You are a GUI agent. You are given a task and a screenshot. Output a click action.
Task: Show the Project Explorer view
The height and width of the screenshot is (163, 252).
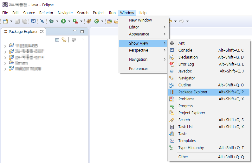click(x=209, y=113)
